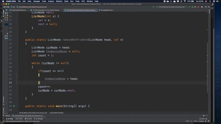Collapse the if block fold marker on line 31
Image resolution: width=221 pixels, height=124 pixels.
point(18,75)
